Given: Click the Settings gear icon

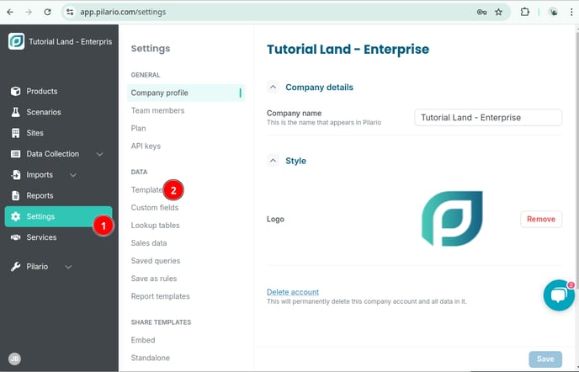Looking at the screenshot, I should point(15,216).
